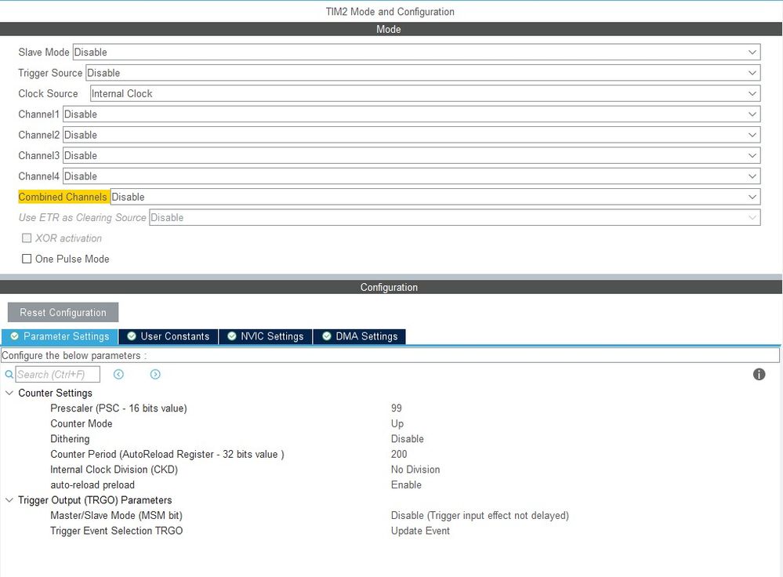
Task: Click the auto-reload preload label
Action: pos(92,484)
